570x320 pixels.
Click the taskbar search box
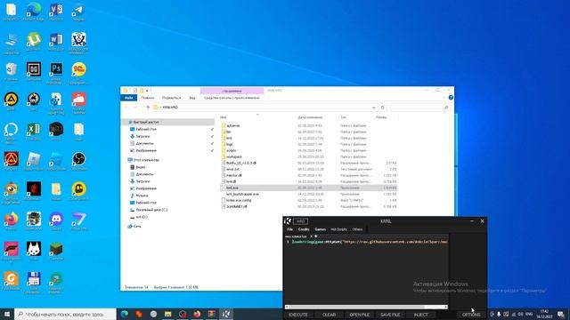coord(65,314)
